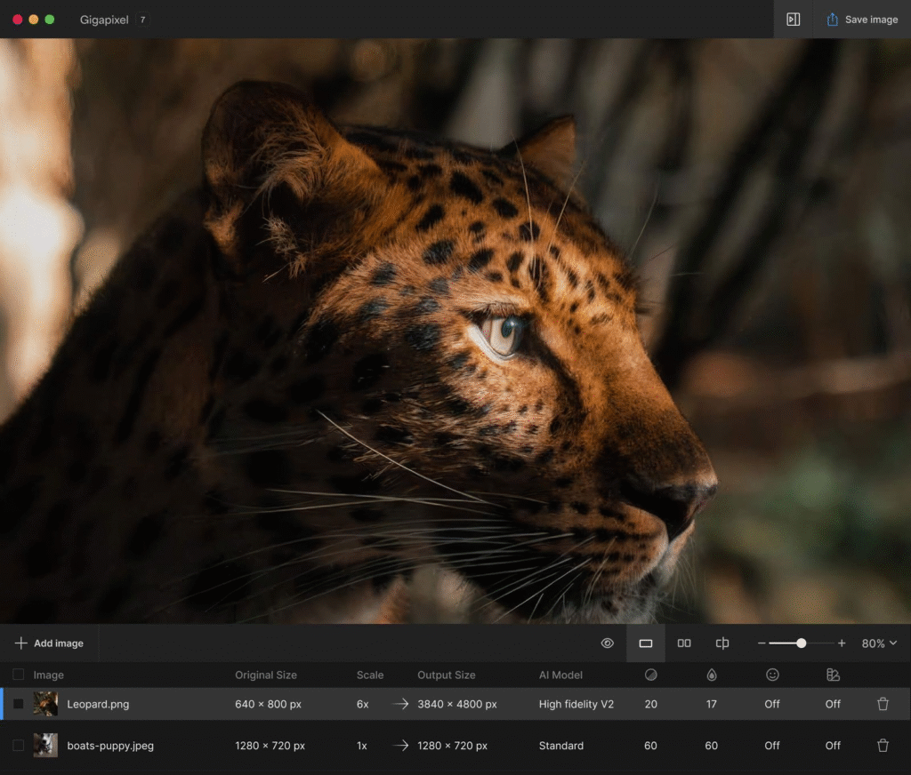Click the zoom slider handle
This screenshot has width=911, height=775.
[x=802, y=643]
